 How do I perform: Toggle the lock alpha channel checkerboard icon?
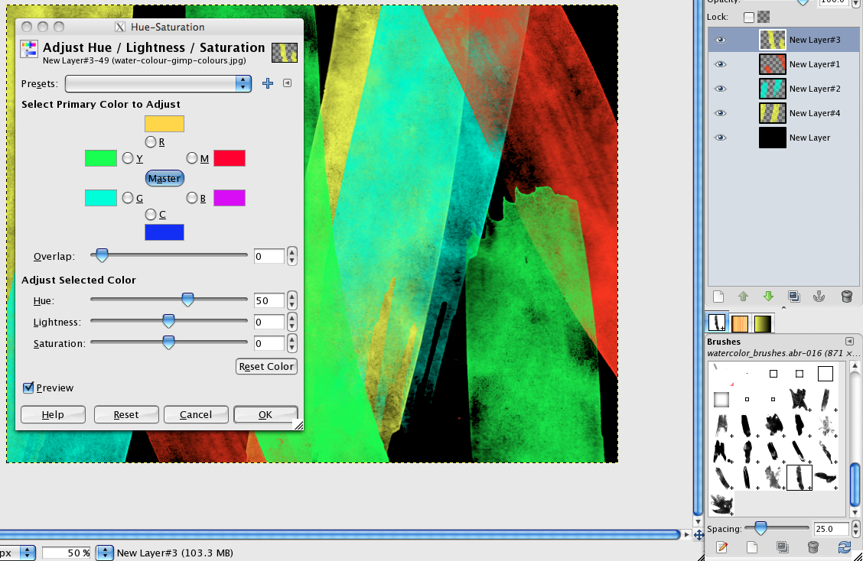point(764,17)
